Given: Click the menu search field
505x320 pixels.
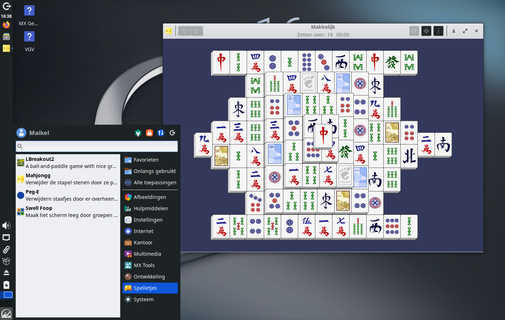Looking at the screenshot, I should 96,146.
